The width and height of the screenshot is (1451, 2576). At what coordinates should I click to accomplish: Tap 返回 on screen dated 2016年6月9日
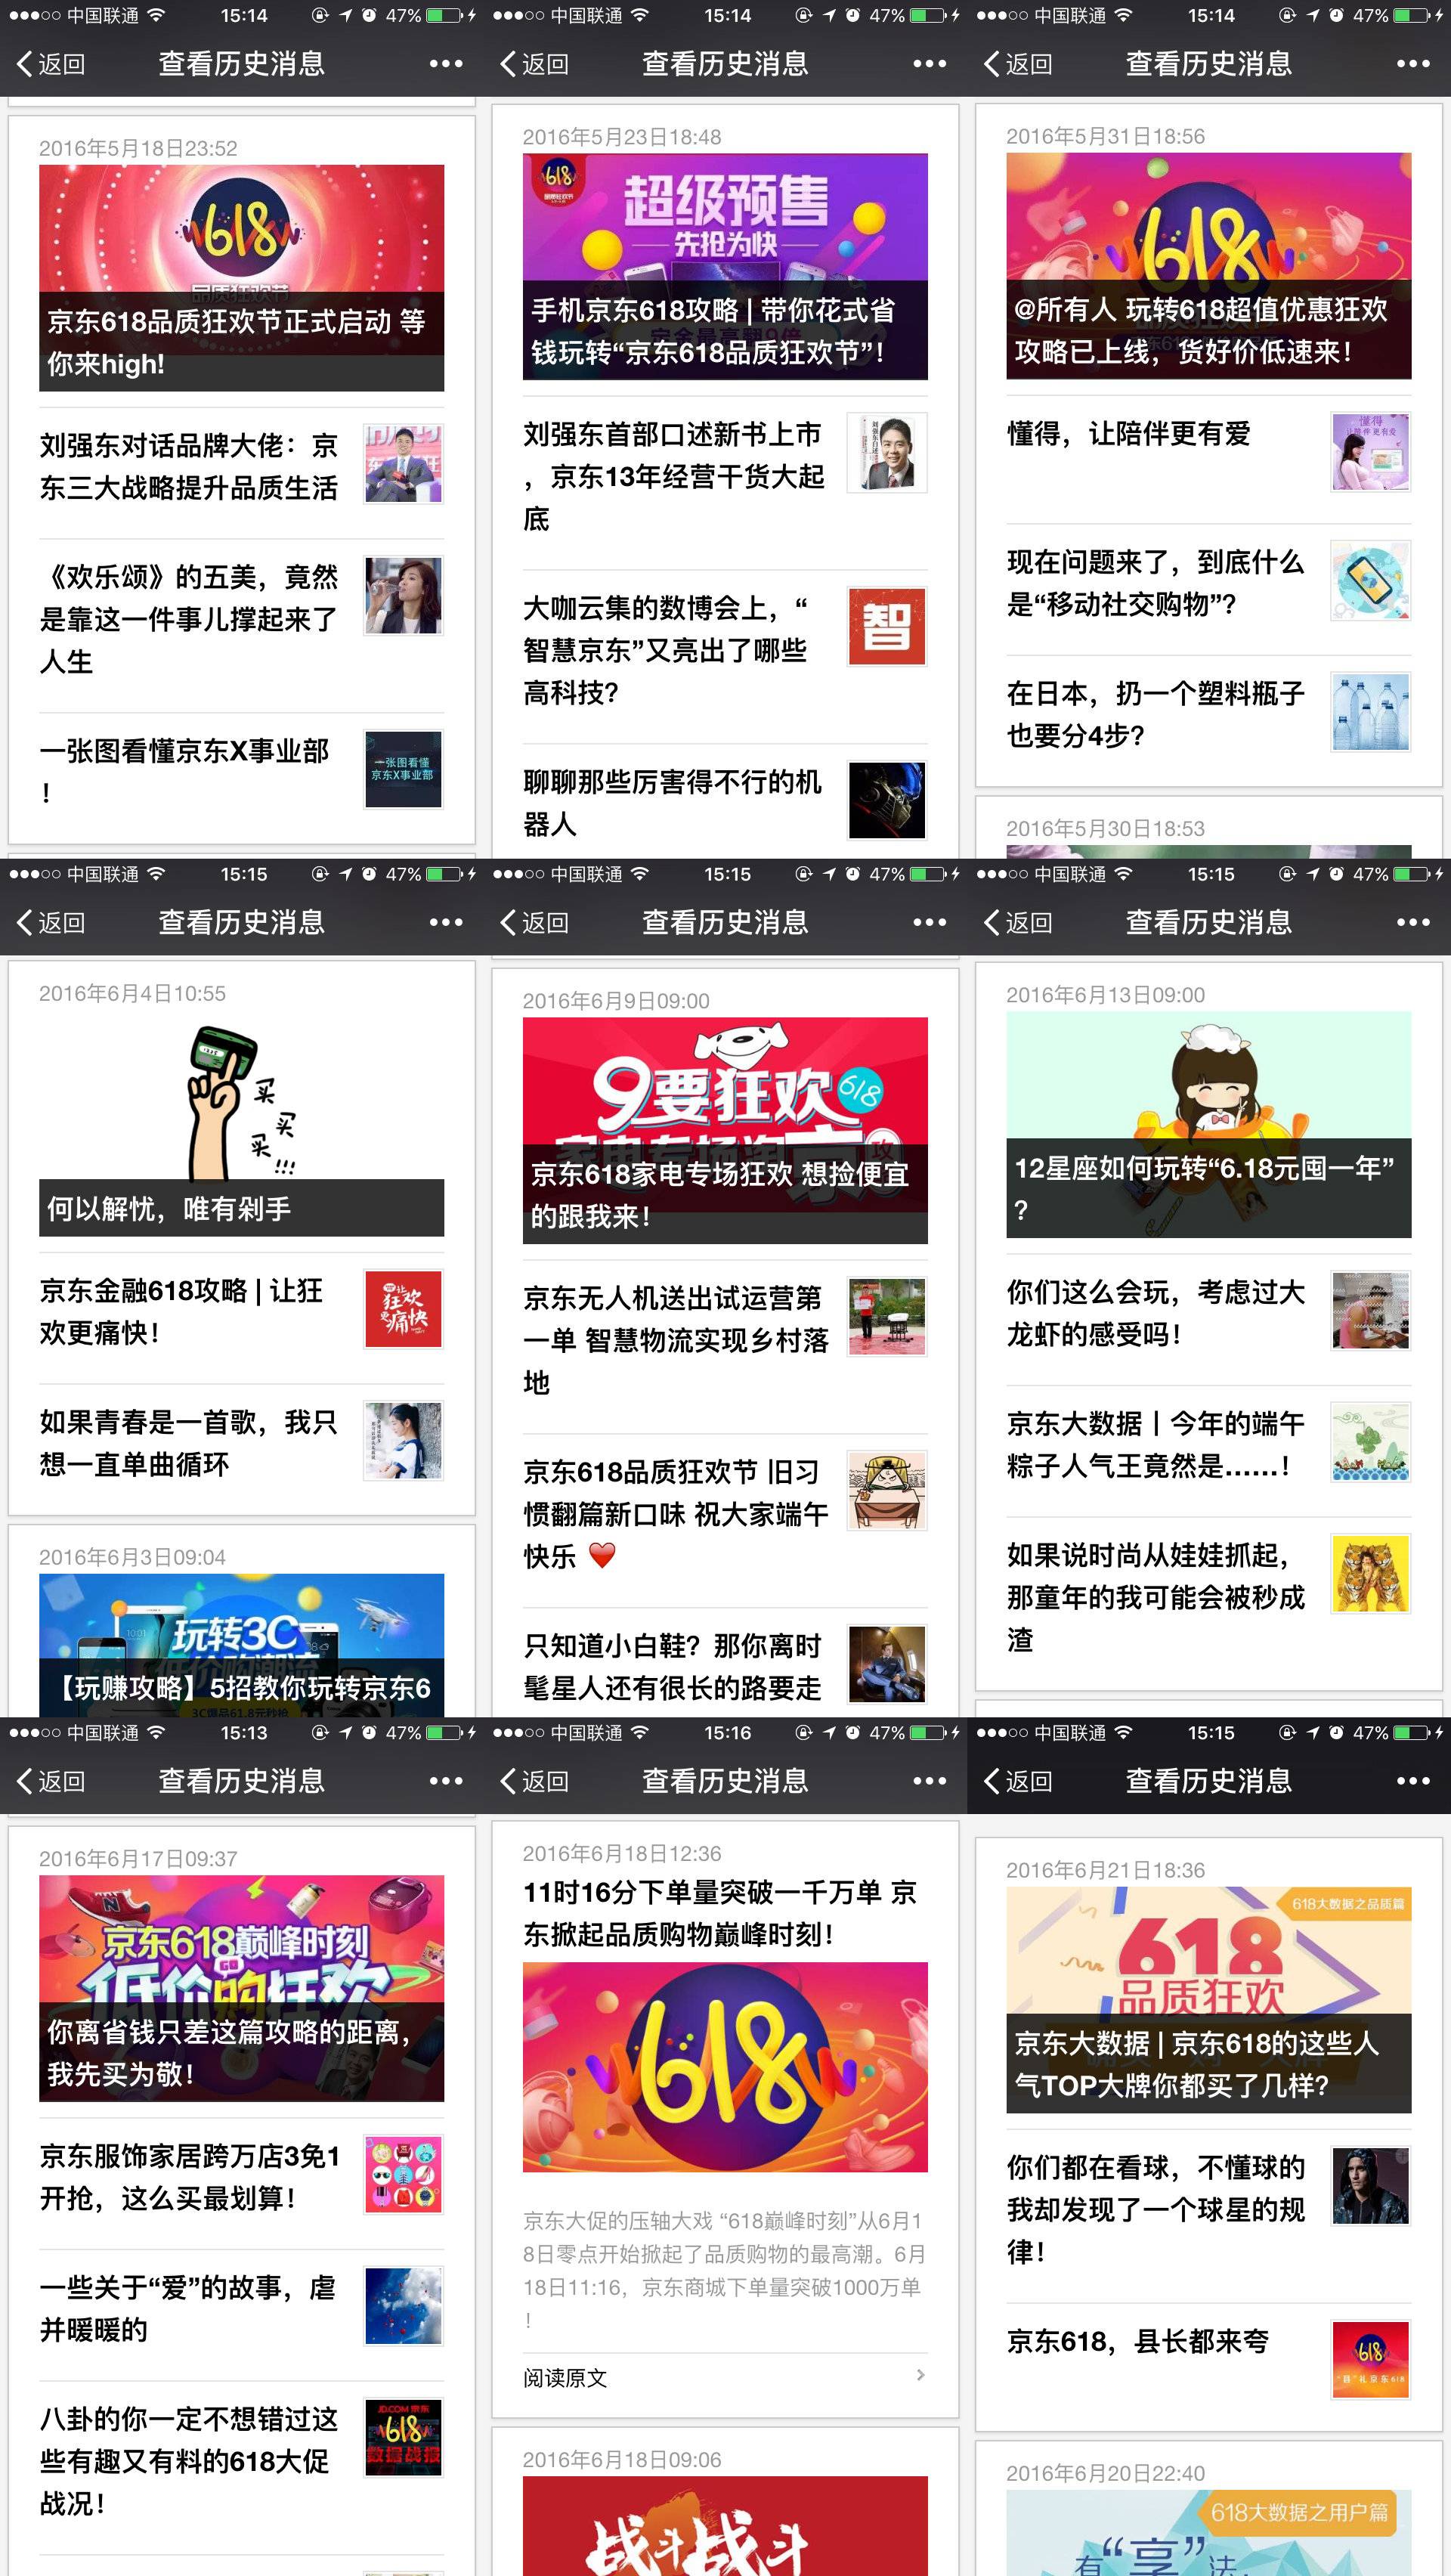(x=535, y=922)
